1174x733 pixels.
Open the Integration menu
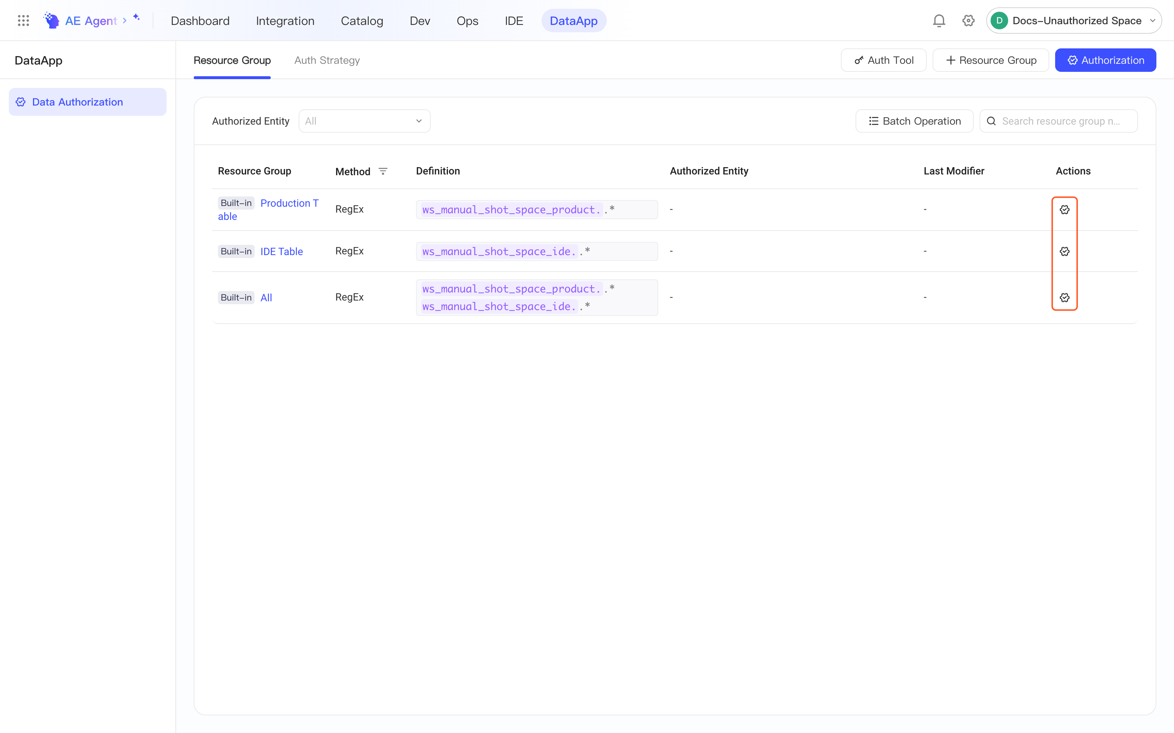tap(285, 21)
